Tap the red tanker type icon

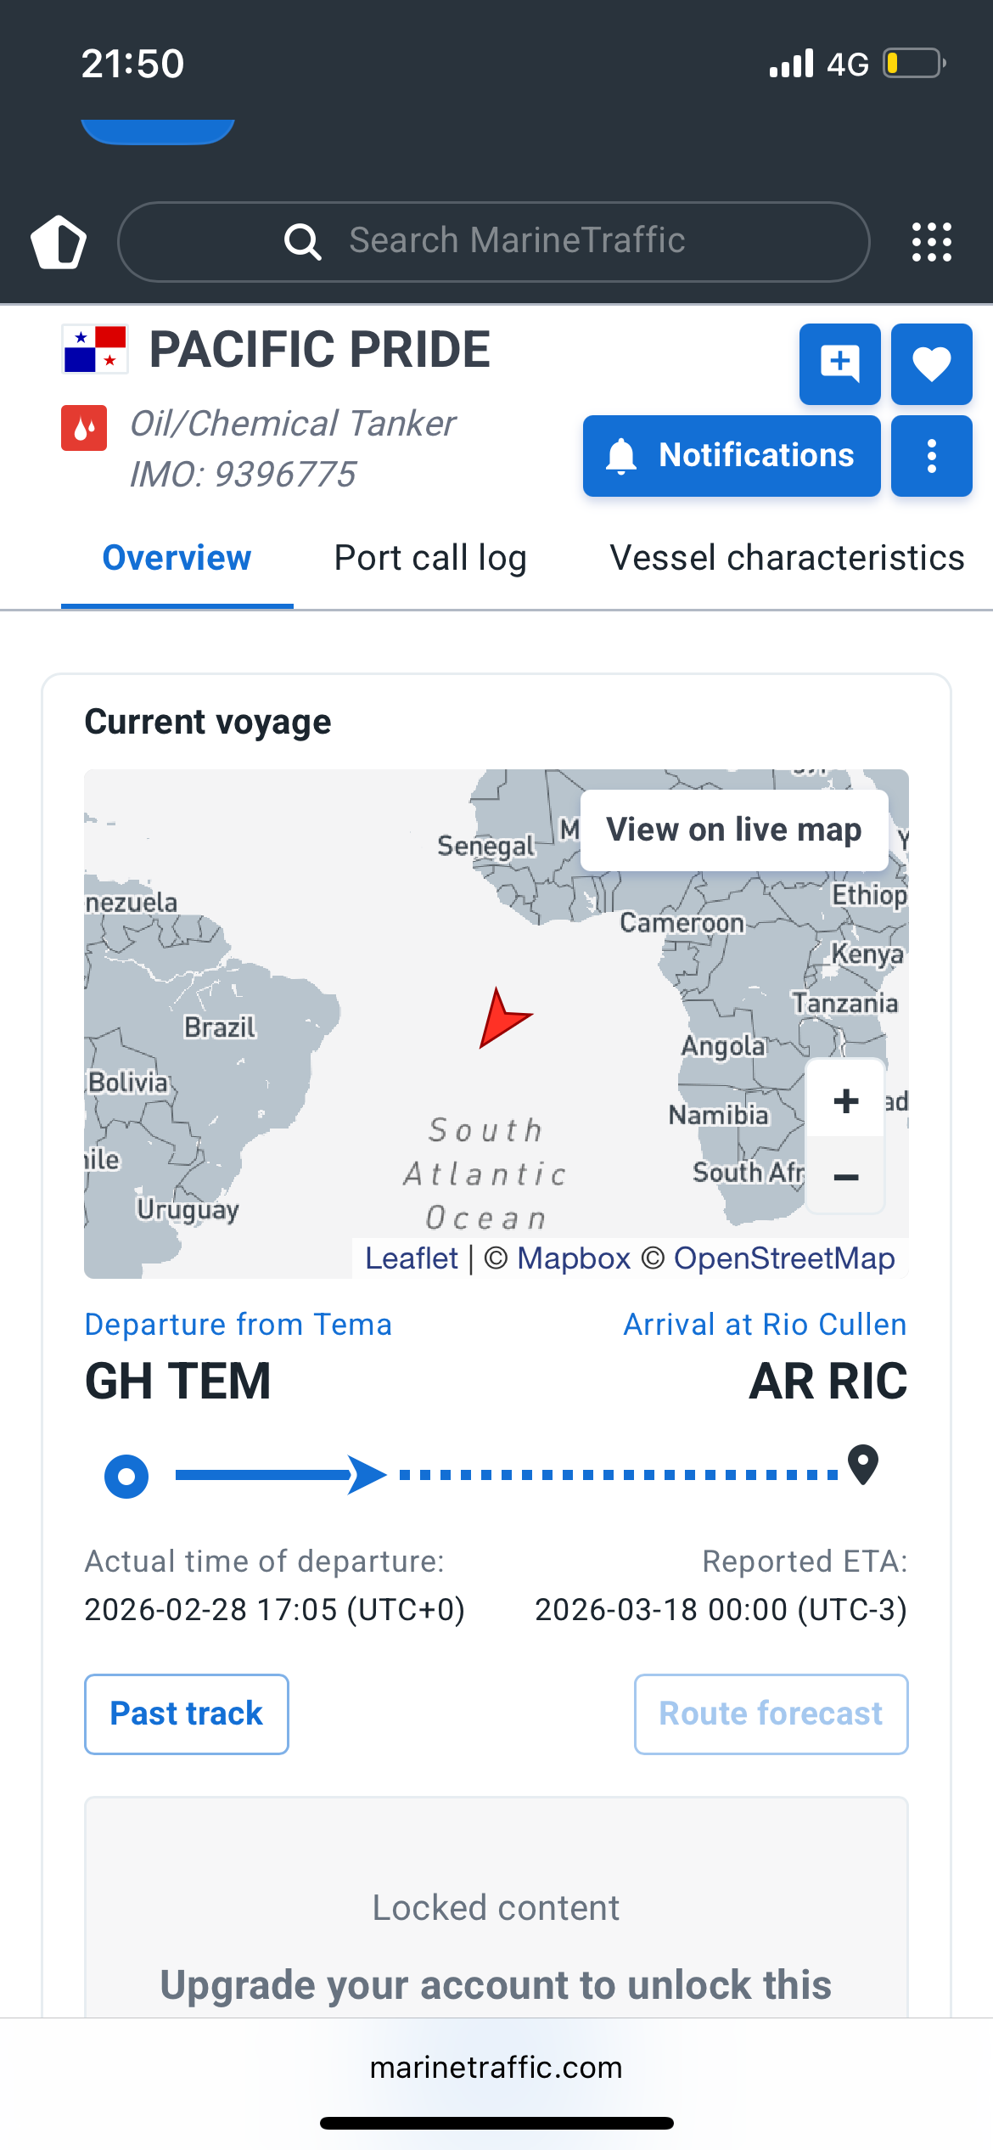click(84, 428)
